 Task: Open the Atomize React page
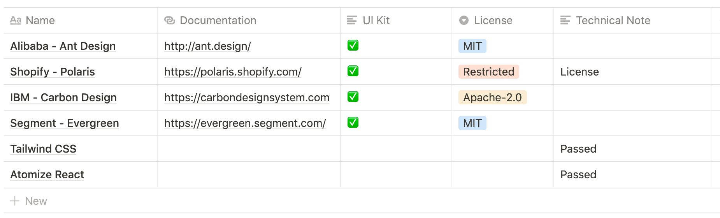tap(47, 174)
